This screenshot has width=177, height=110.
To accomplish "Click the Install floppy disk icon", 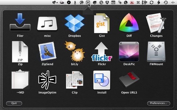I will click(102, 80).
